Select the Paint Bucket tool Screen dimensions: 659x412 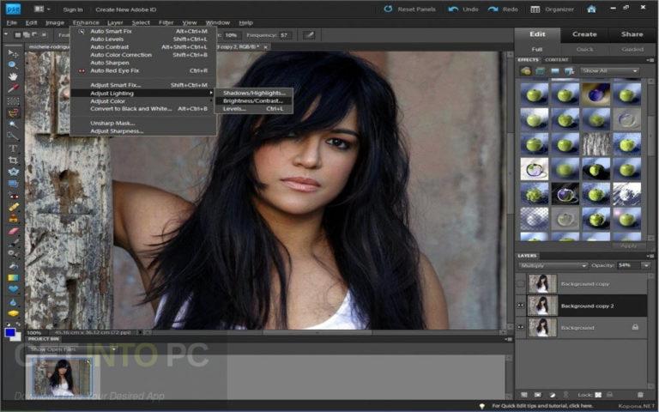click(14, 266)
